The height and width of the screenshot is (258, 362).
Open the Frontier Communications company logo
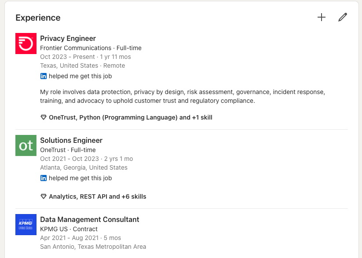point(26,44)
